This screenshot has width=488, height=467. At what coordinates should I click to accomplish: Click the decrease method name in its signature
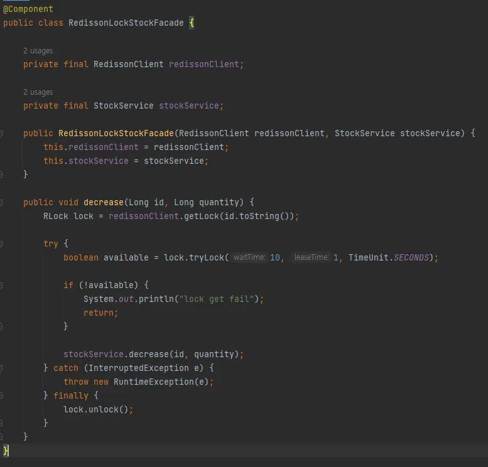tap(104, 202)
